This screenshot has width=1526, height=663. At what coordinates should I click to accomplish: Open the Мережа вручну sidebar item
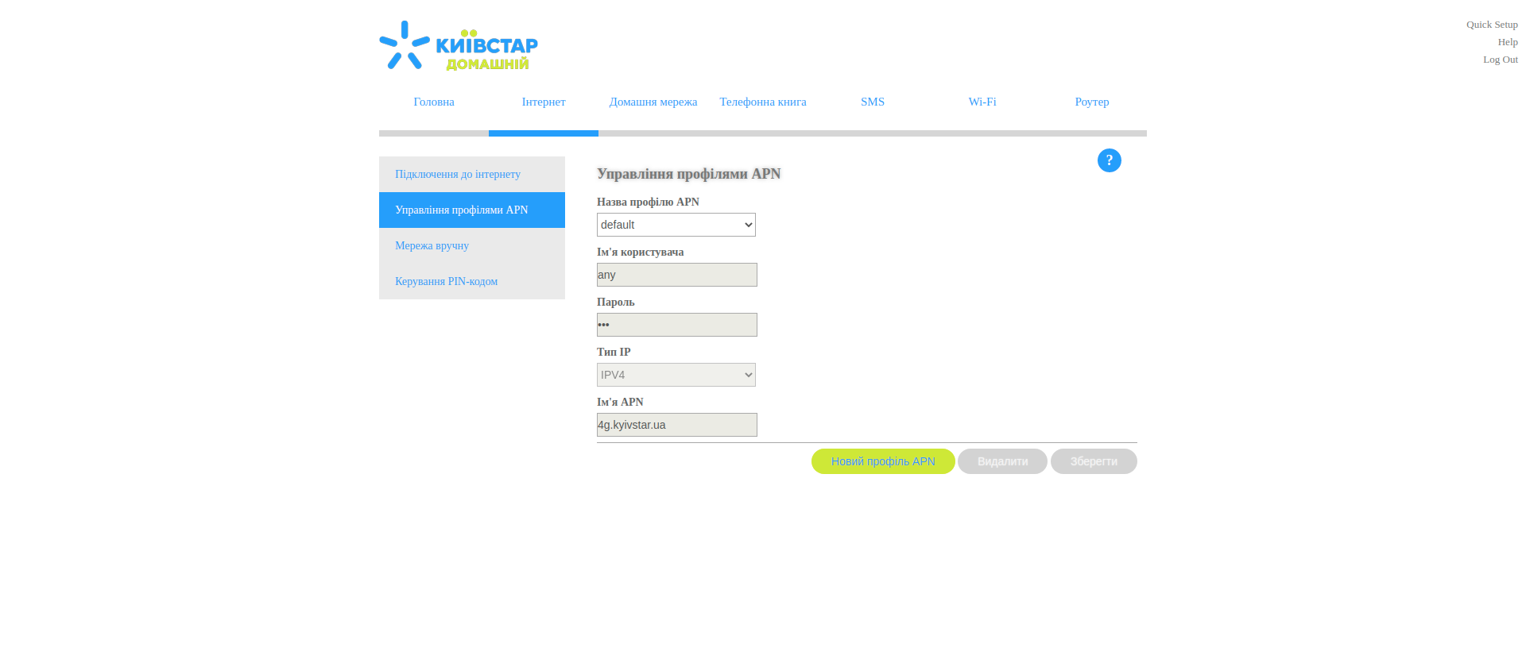[432, 245]
